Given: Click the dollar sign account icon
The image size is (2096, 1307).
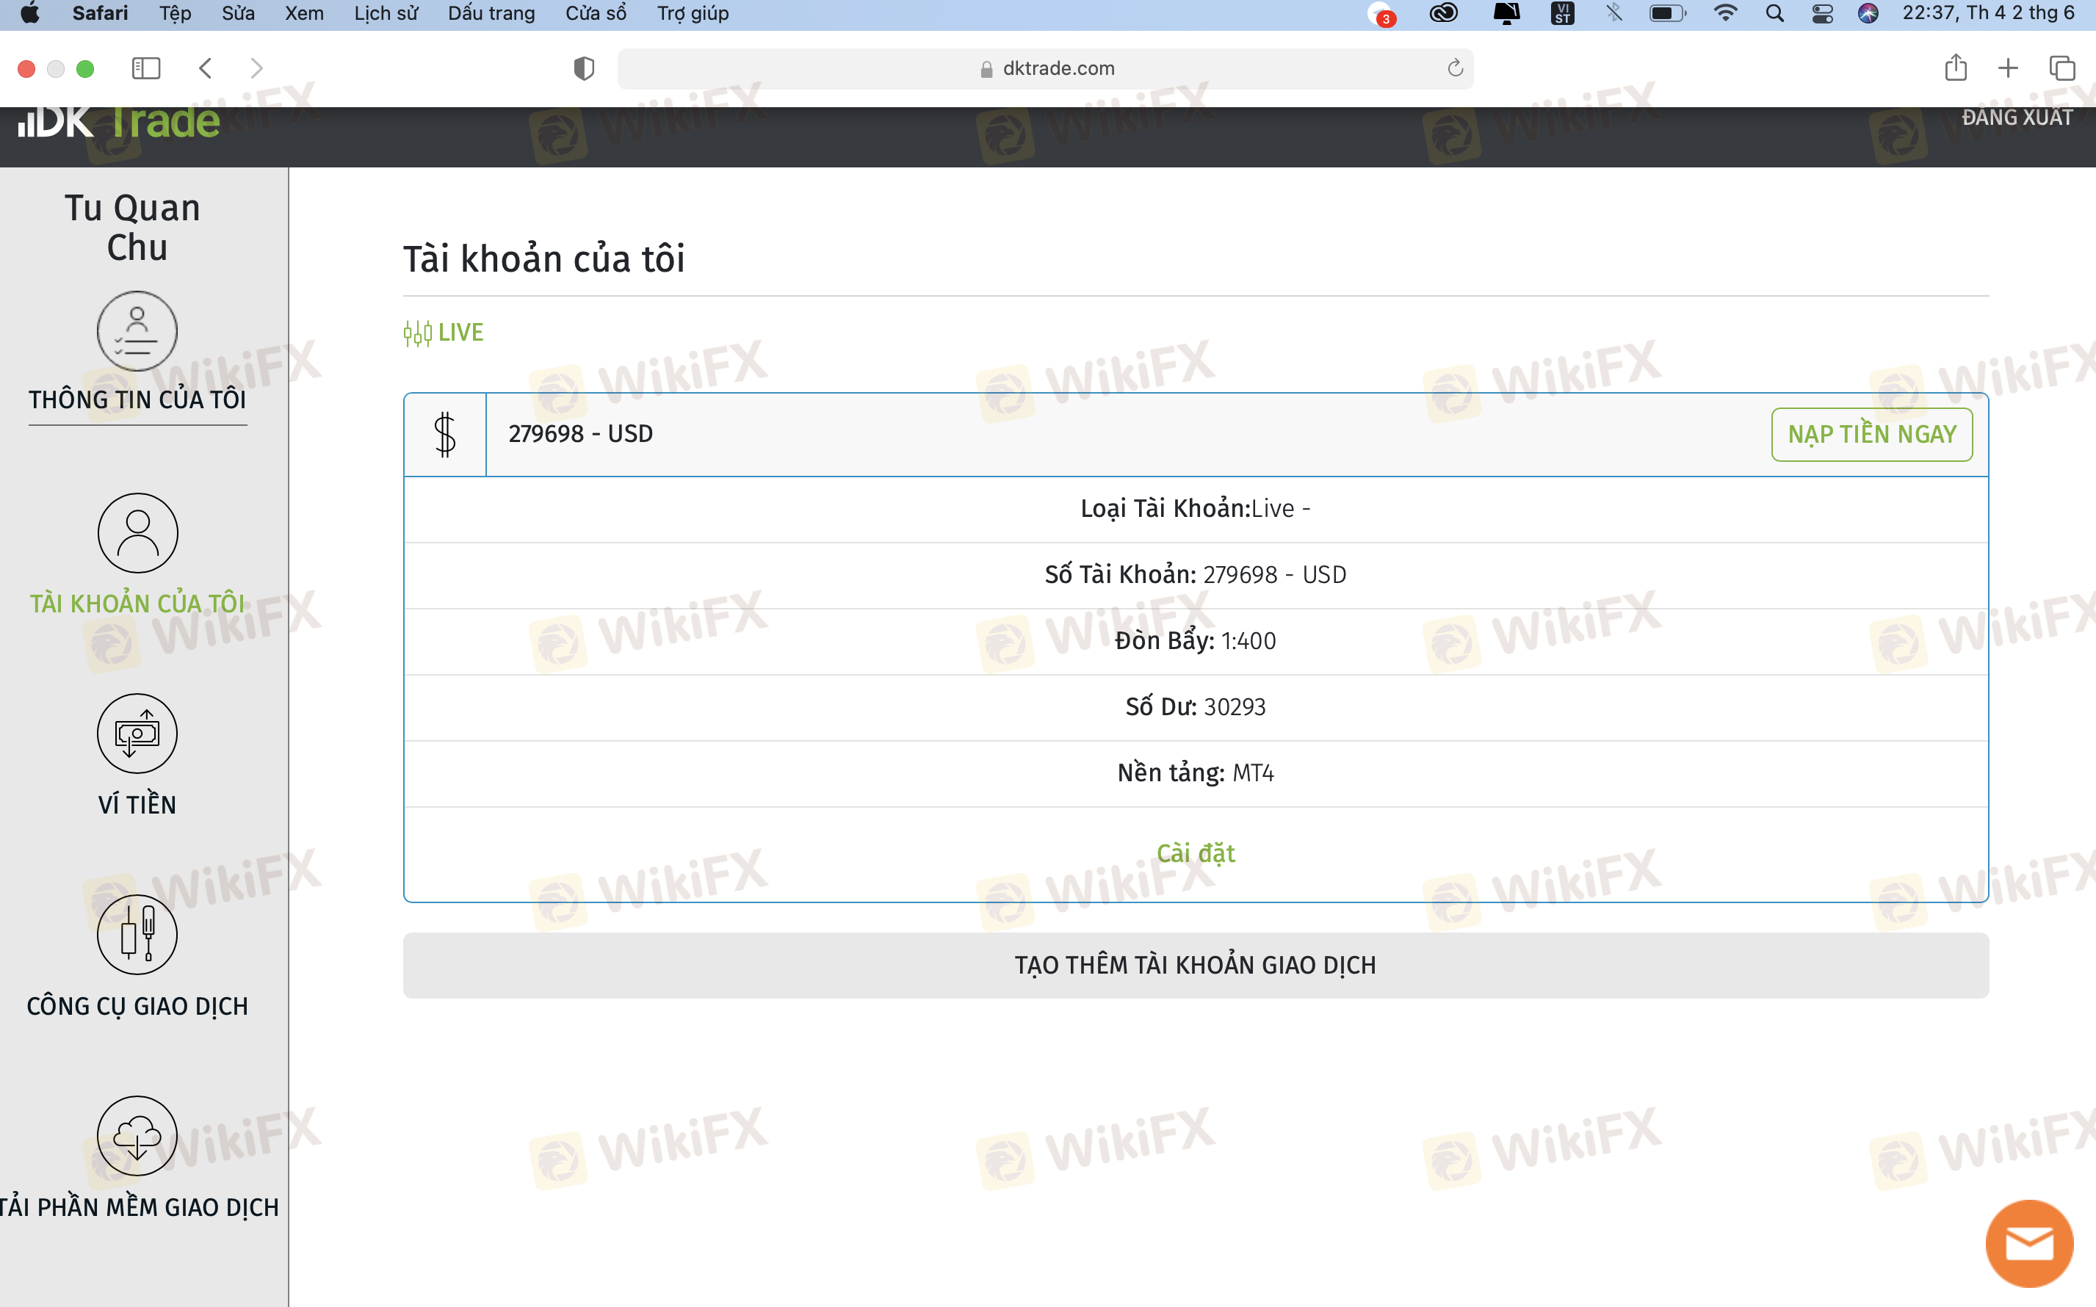Looking at the screenshot, I should (445, 434).
